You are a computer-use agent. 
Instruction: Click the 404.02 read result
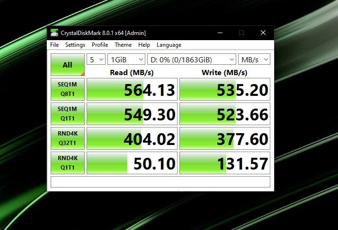point(132,138)
